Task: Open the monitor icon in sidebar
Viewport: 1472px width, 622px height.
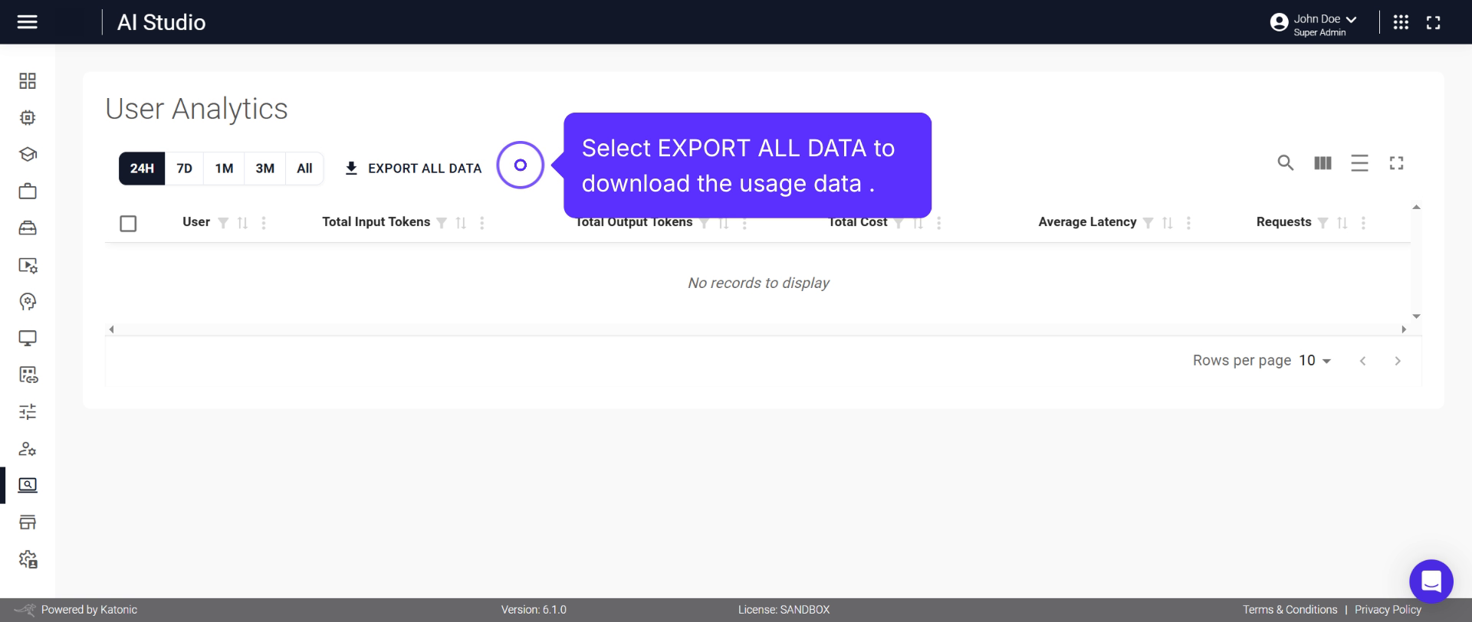Action: pos(28,338)
